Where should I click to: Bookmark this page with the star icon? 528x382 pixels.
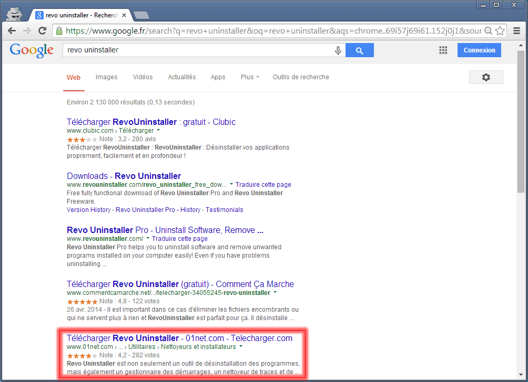pyautogui.click(x=500, y=31)
